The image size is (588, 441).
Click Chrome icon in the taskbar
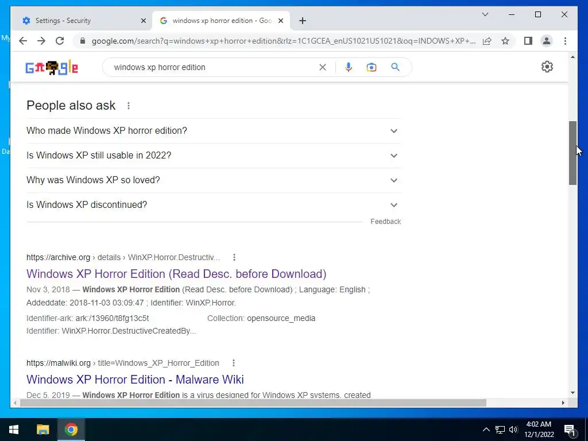[71, 430]
